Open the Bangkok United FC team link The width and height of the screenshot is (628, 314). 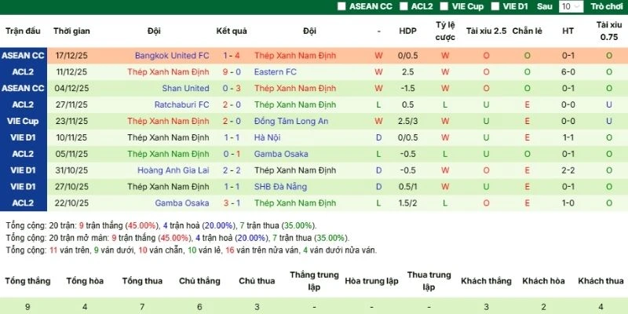point(172,56)
